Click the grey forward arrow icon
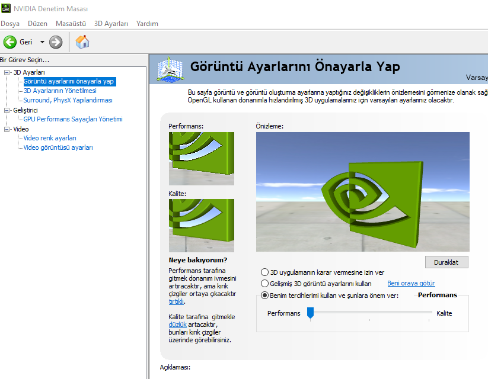This screenshot has height=379, width=488. (56, 42)
